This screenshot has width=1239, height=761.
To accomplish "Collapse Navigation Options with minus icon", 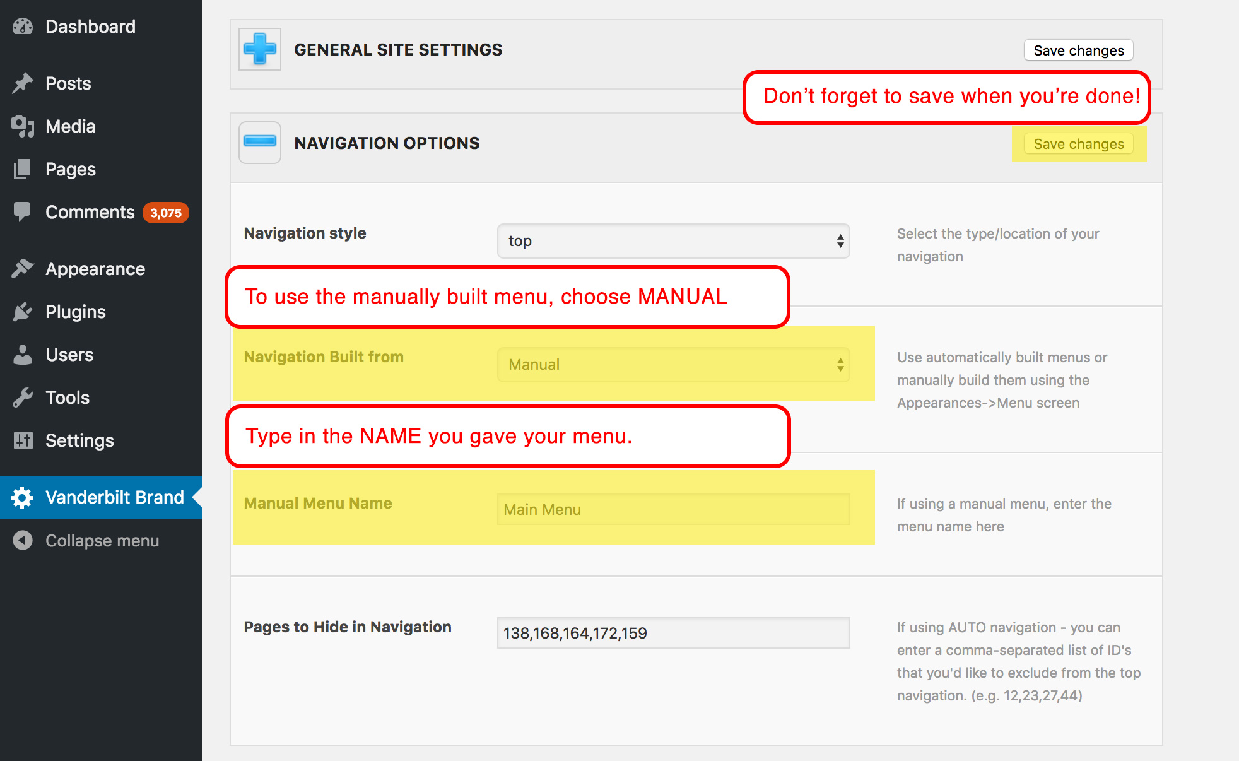I will (x=260, y=142).
